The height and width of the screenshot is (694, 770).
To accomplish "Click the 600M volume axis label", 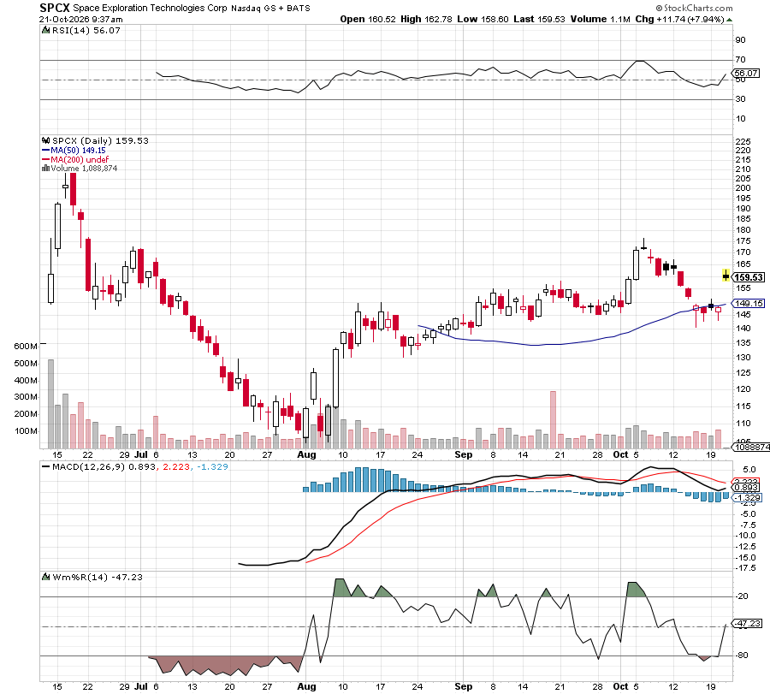I will pyautogui.click(x=26, y=347).
